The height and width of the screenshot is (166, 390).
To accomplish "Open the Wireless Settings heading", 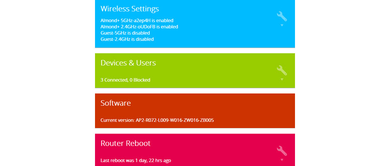I will coord(129,9).
